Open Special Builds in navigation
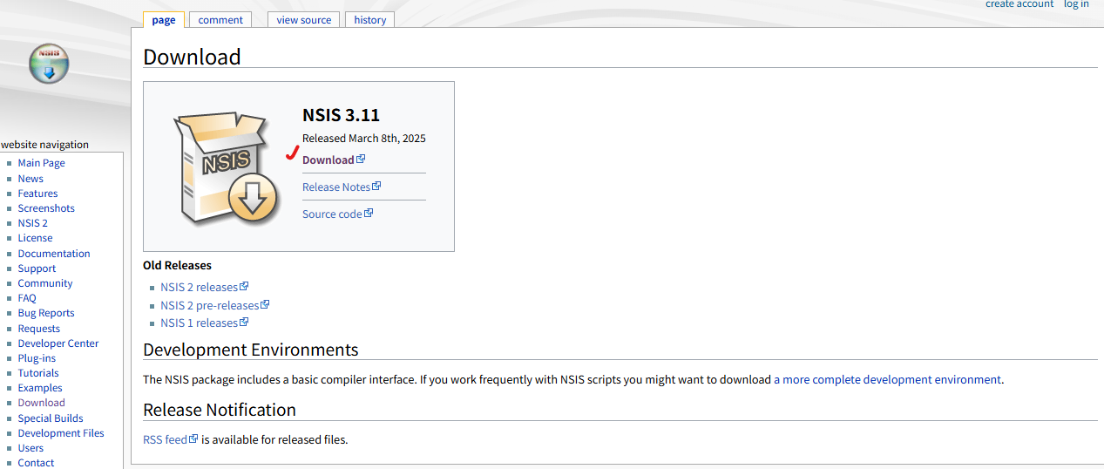 (x=51, y=418)
